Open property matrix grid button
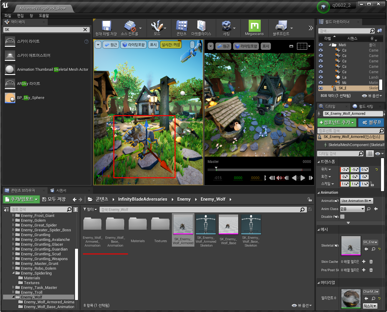The height and width of the screenshot is (312, 387). click(x=370, y=154)
